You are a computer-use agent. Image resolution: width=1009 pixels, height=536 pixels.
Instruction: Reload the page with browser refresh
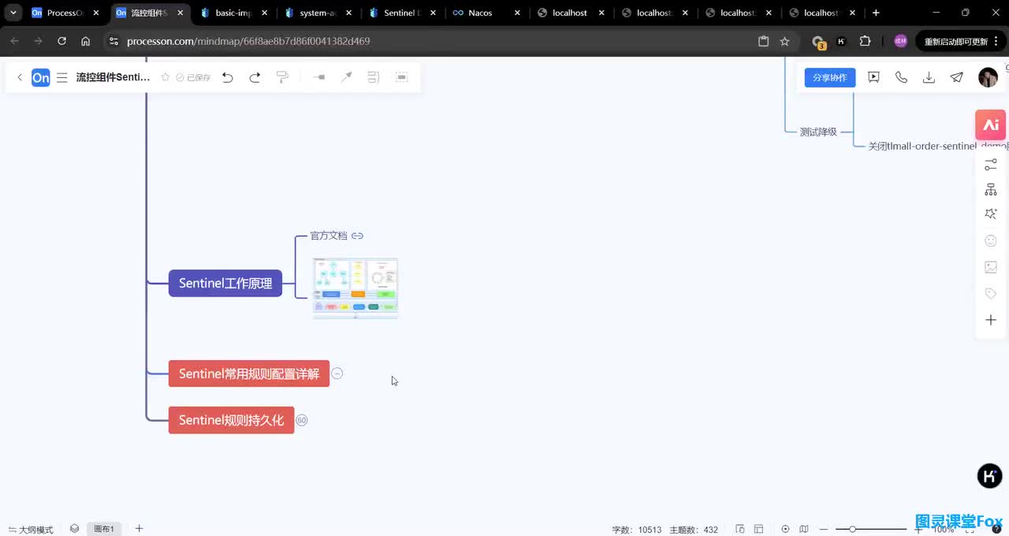point(61,41)
